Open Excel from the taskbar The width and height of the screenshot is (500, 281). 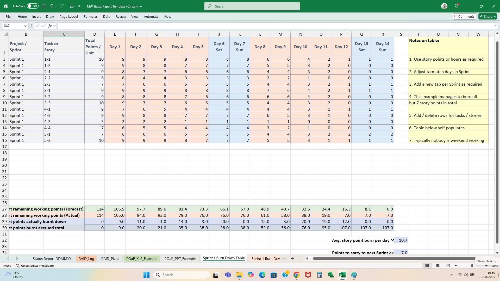342,274
